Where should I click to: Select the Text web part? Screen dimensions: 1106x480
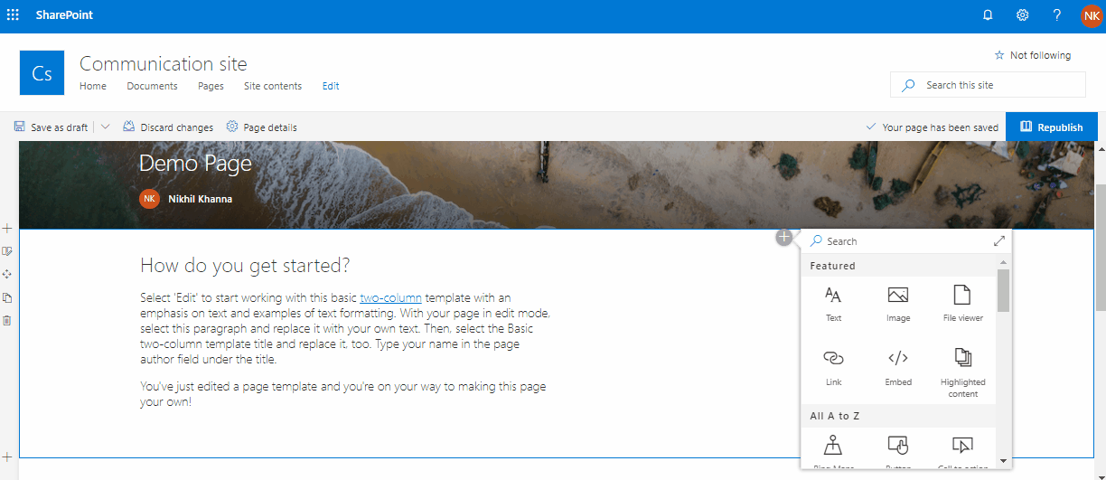click(834, 303)
